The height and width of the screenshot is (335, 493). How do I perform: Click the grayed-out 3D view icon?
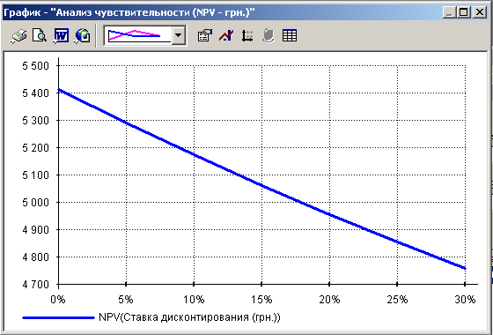[269, 35]
